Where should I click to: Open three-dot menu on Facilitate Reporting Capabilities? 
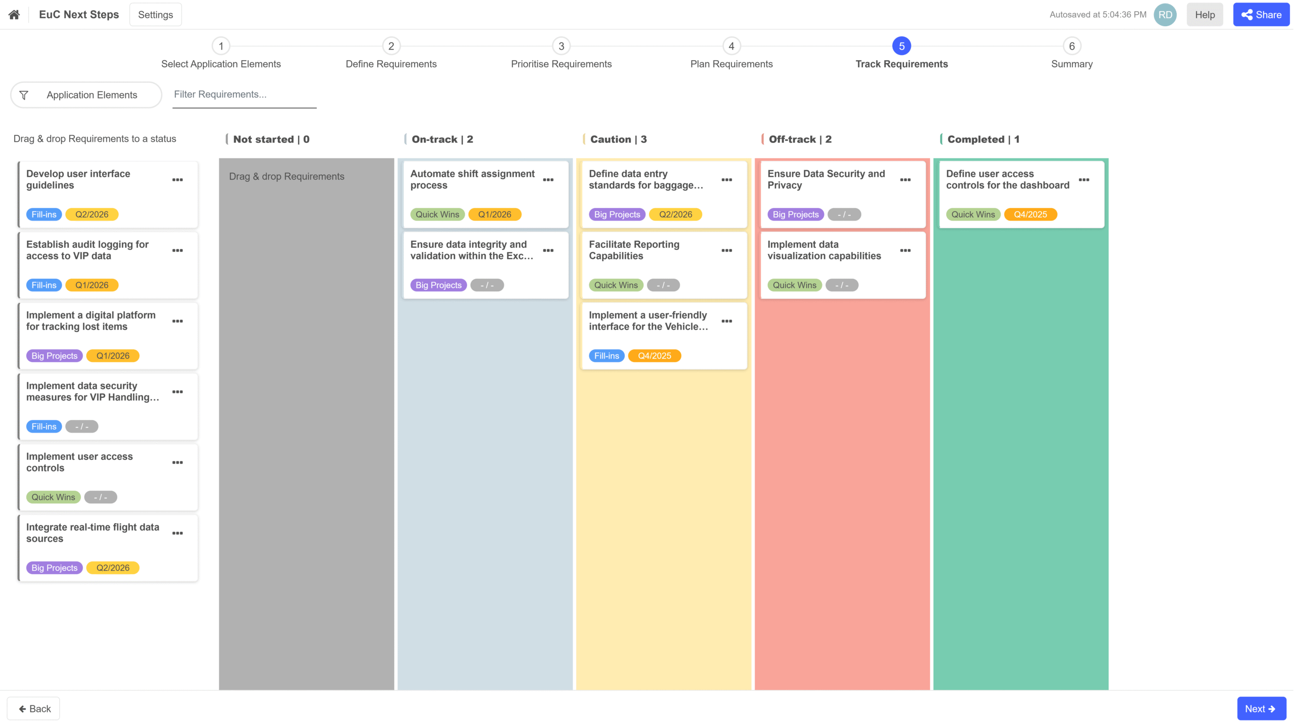coord(726,250)
